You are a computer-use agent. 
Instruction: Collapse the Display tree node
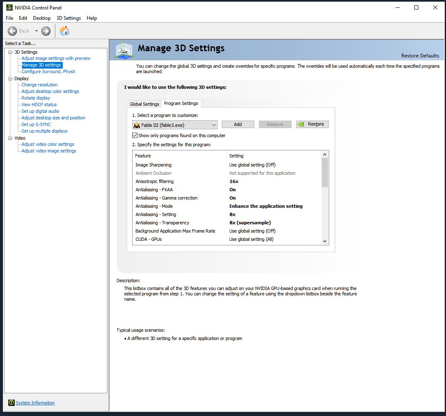10,78
